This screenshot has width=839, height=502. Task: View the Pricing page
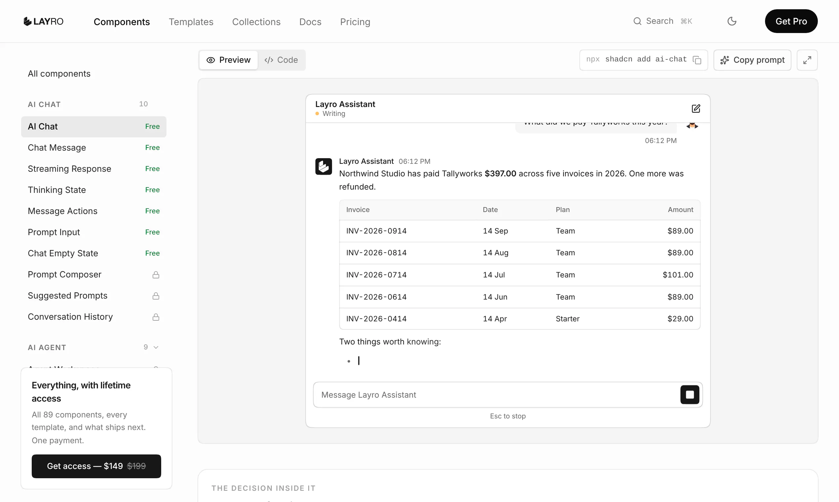[x=355, y=22]
